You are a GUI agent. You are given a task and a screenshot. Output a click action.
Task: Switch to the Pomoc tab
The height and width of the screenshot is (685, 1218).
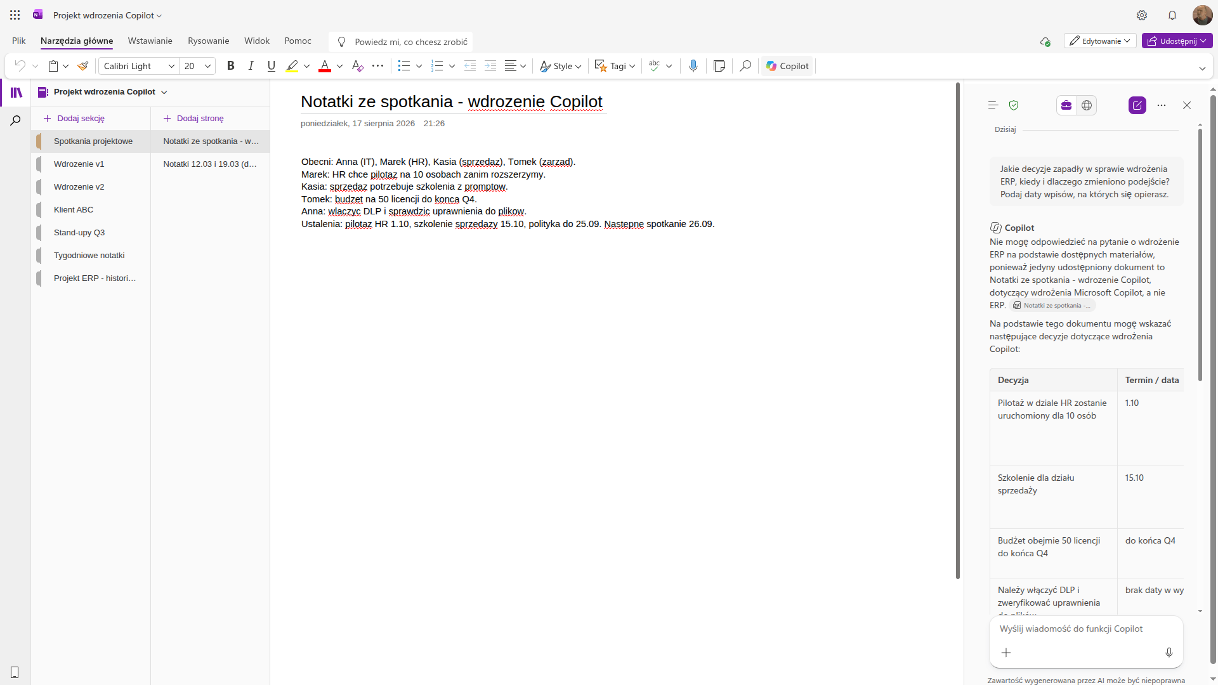click(x=298, y=41)
